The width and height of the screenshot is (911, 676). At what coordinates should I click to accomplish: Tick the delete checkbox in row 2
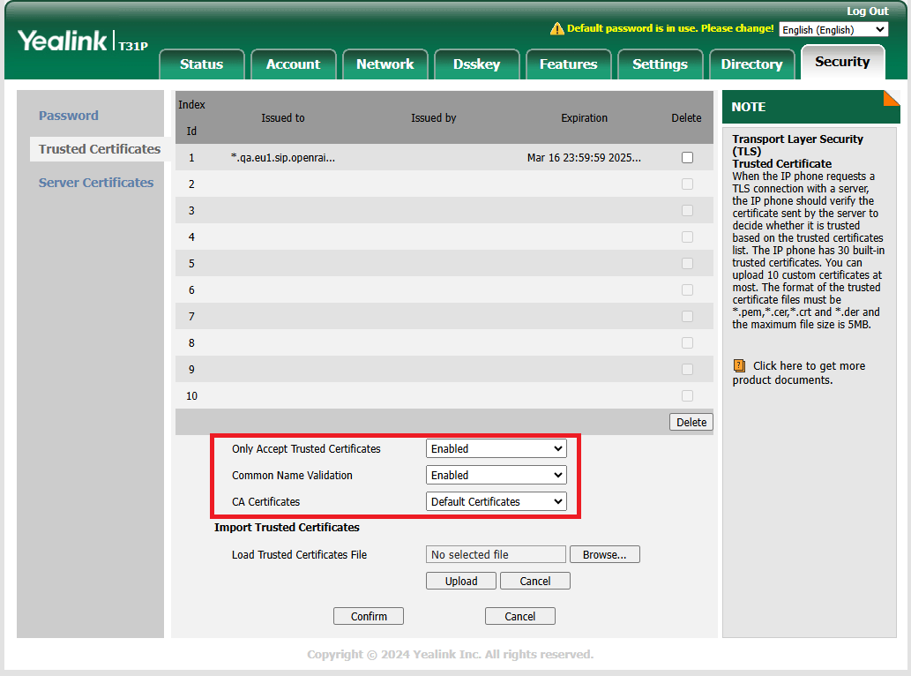pos(687,184)
